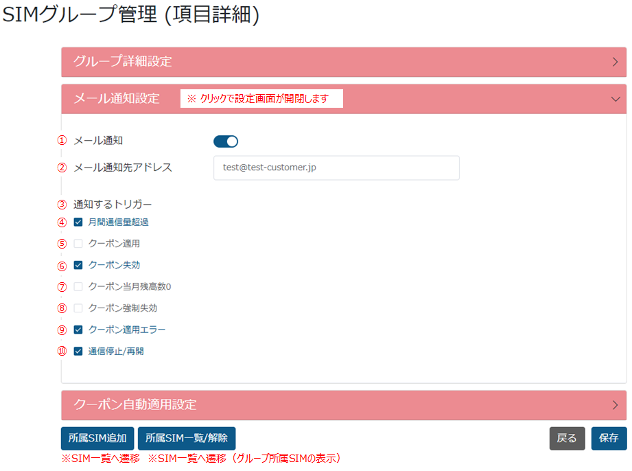
Task: Click the SIMグループ管理 (項目詳細) page title
Action: (x=130, y=14)
